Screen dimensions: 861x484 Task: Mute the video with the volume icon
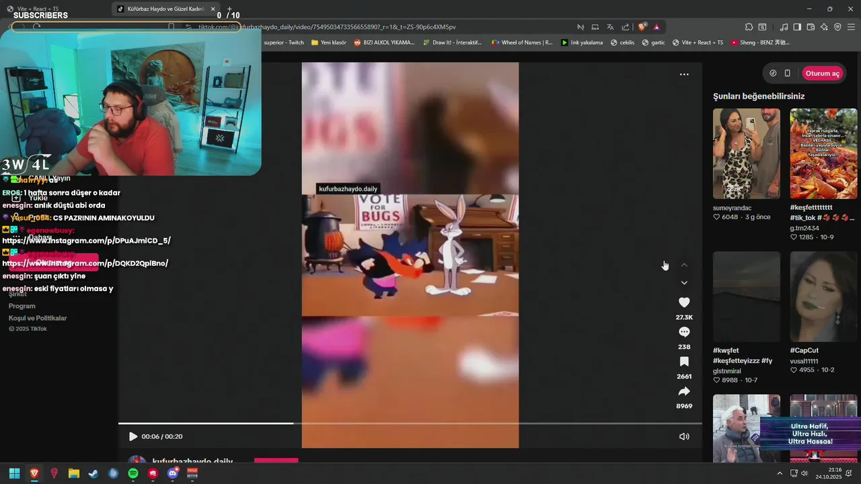pos(684,436)
